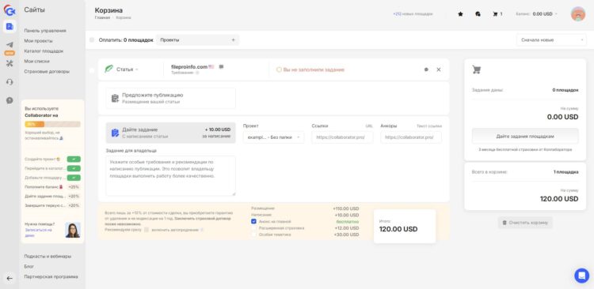Open Каталог площадок menu item
Viewport: 594px width, 289px height.
(x=44, y=51)
